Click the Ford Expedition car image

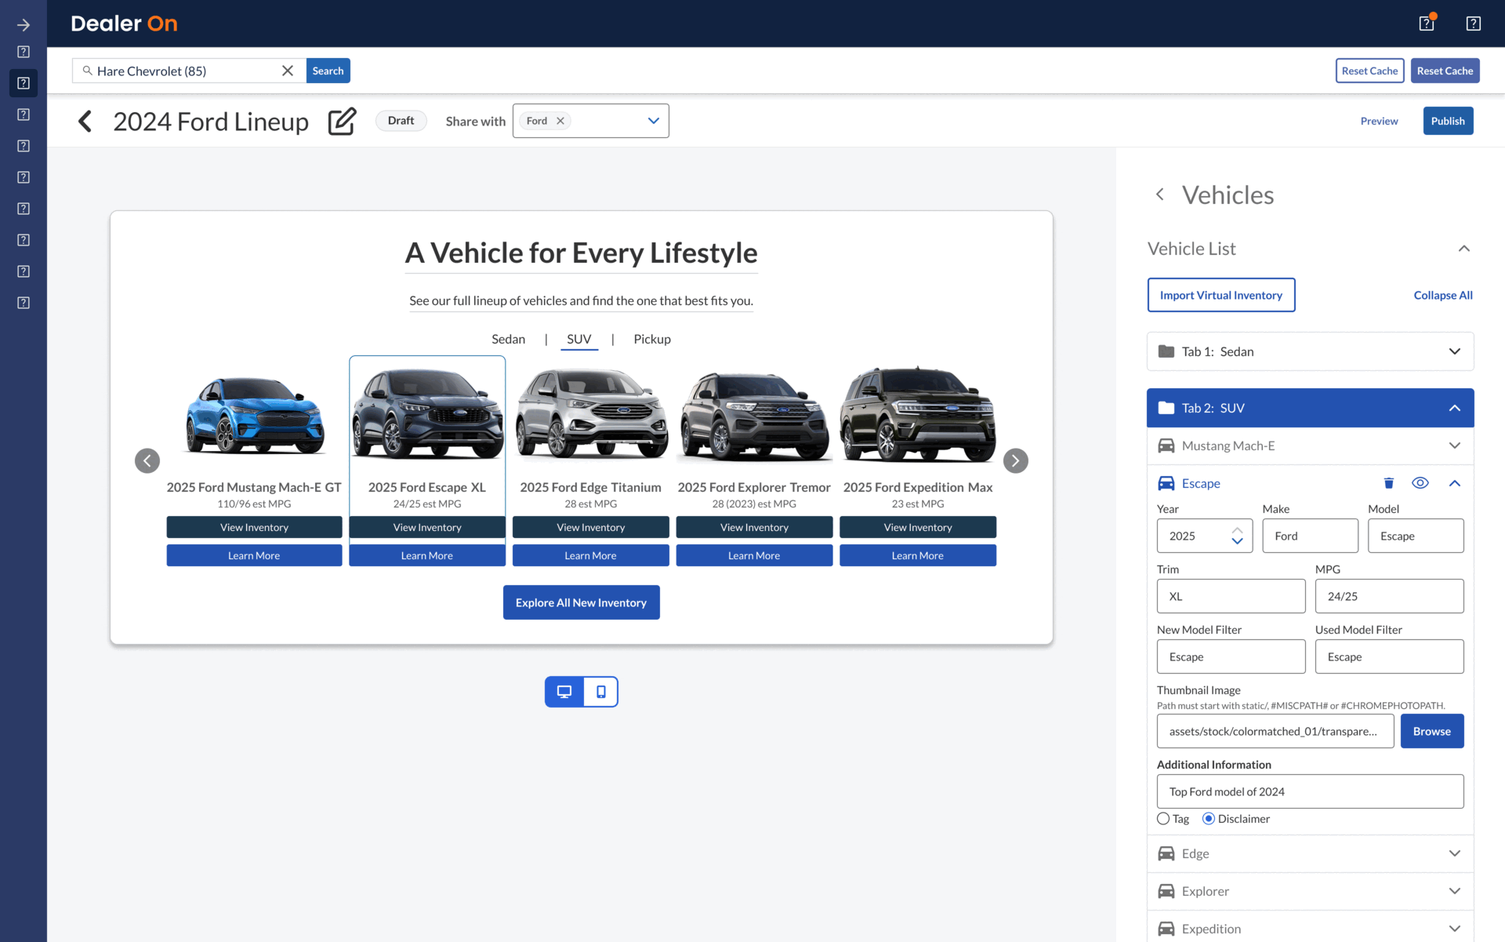click(918, 414)
